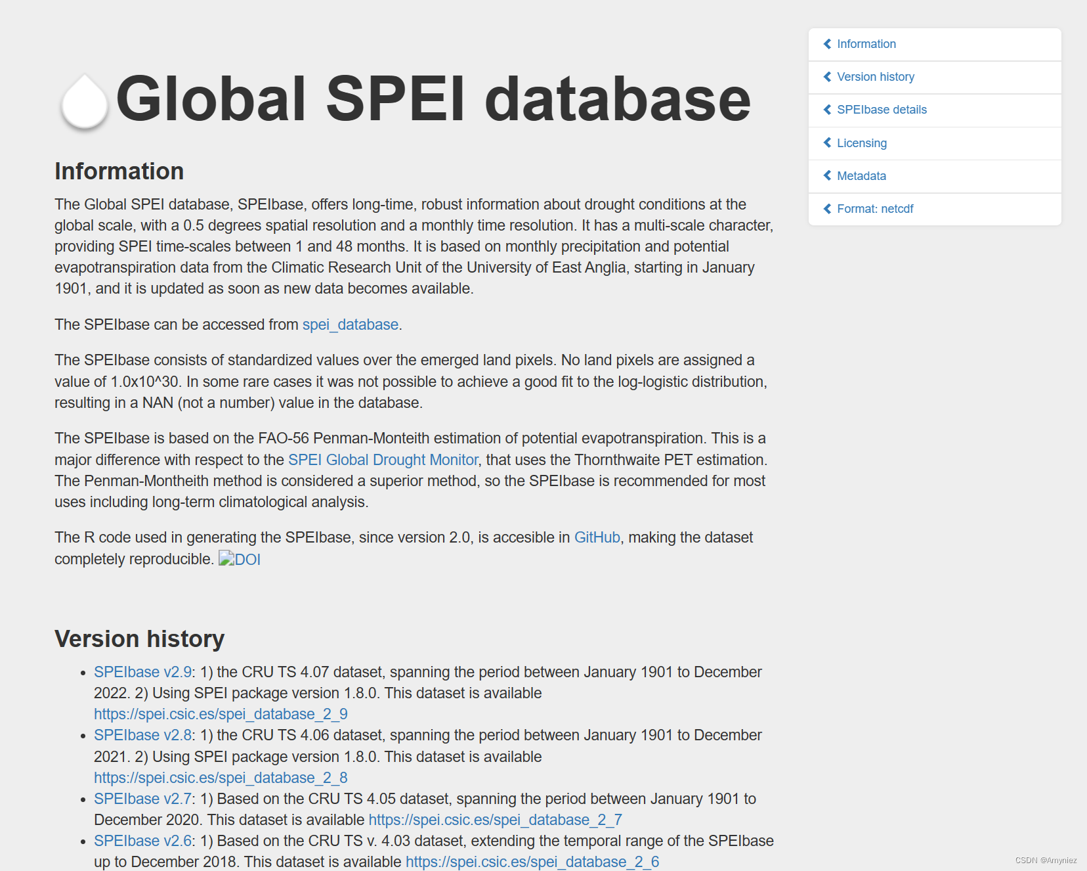Image resolution: width=1087 pixels, height=871 pixels.
Task: Open the spei_database link
Action: (x=350, y=324)
